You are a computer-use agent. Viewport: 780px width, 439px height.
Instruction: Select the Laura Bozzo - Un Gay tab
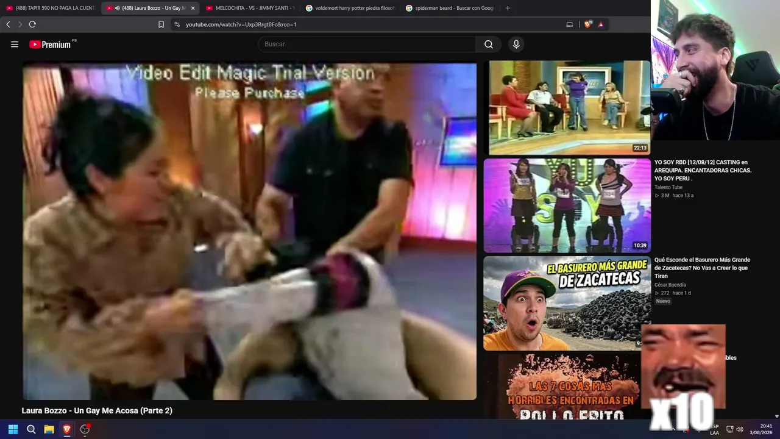[150, 8]
